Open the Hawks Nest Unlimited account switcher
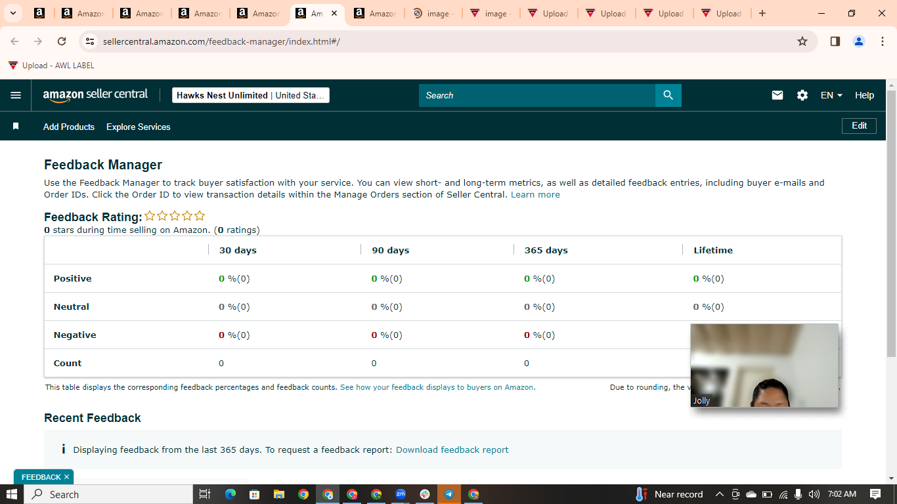This screenshot has width=897, height=504. pos(251,95)
